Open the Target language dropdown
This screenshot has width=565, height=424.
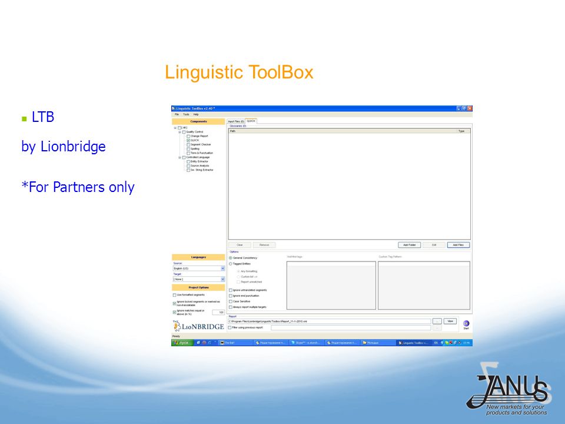(222, 279)
